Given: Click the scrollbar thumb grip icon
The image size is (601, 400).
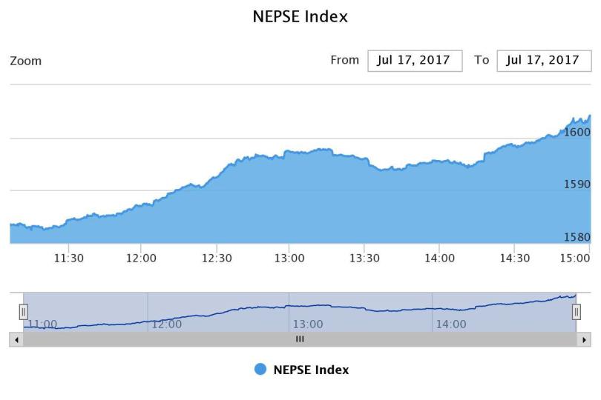Looking at the screenshot, I should (300, 339).
